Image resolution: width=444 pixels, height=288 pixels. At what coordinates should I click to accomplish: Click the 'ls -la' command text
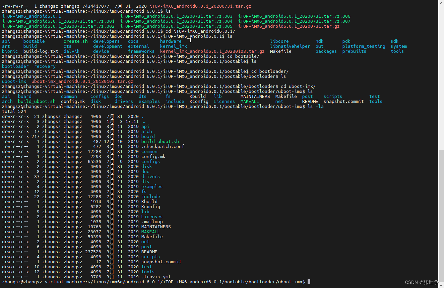click(316, 107)
